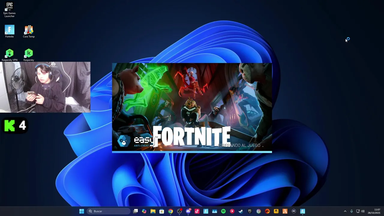The height and width of the screenshot is (216, 384).
Task: Open the volume speaker icon in tray
Action: pos(363,211)
